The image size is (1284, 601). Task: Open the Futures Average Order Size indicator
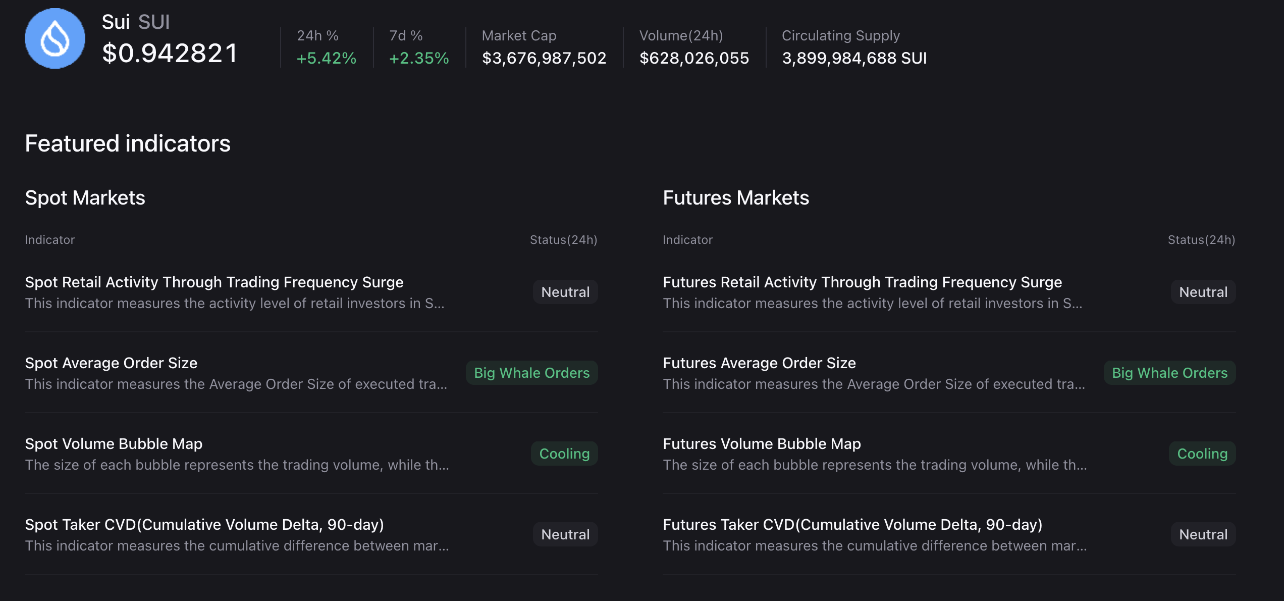pos(759,363)
